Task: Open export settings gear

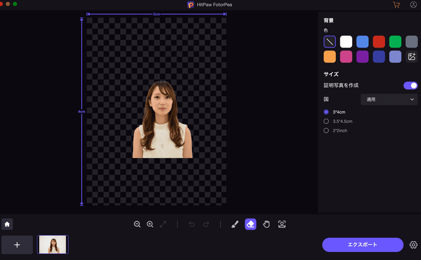Action: coord(413,245)
